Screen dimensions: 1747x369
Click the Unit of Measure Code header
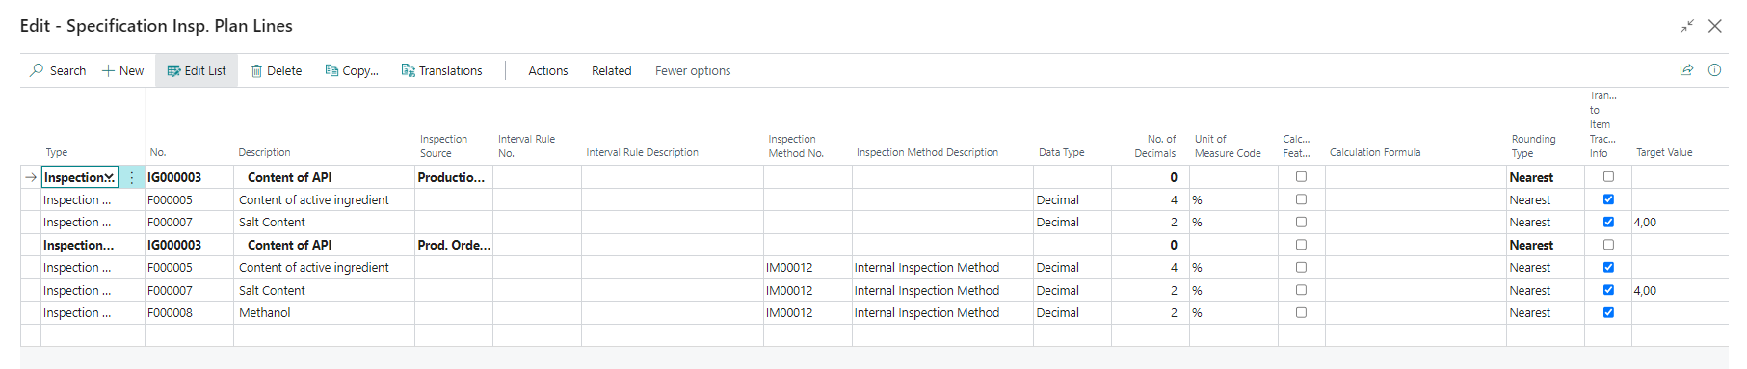coord(1228,145)
